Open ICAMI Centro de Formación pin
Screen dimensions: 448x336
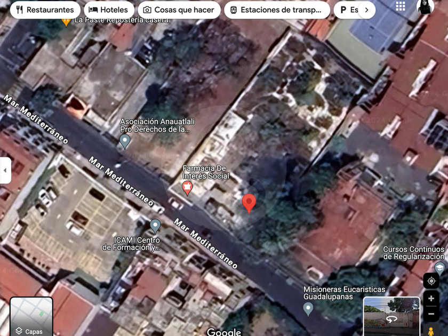coord(155,226)
